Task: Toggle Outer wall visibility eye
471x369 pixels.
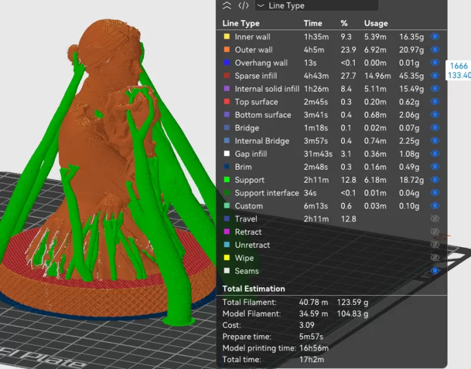Action: pos(435,50)
